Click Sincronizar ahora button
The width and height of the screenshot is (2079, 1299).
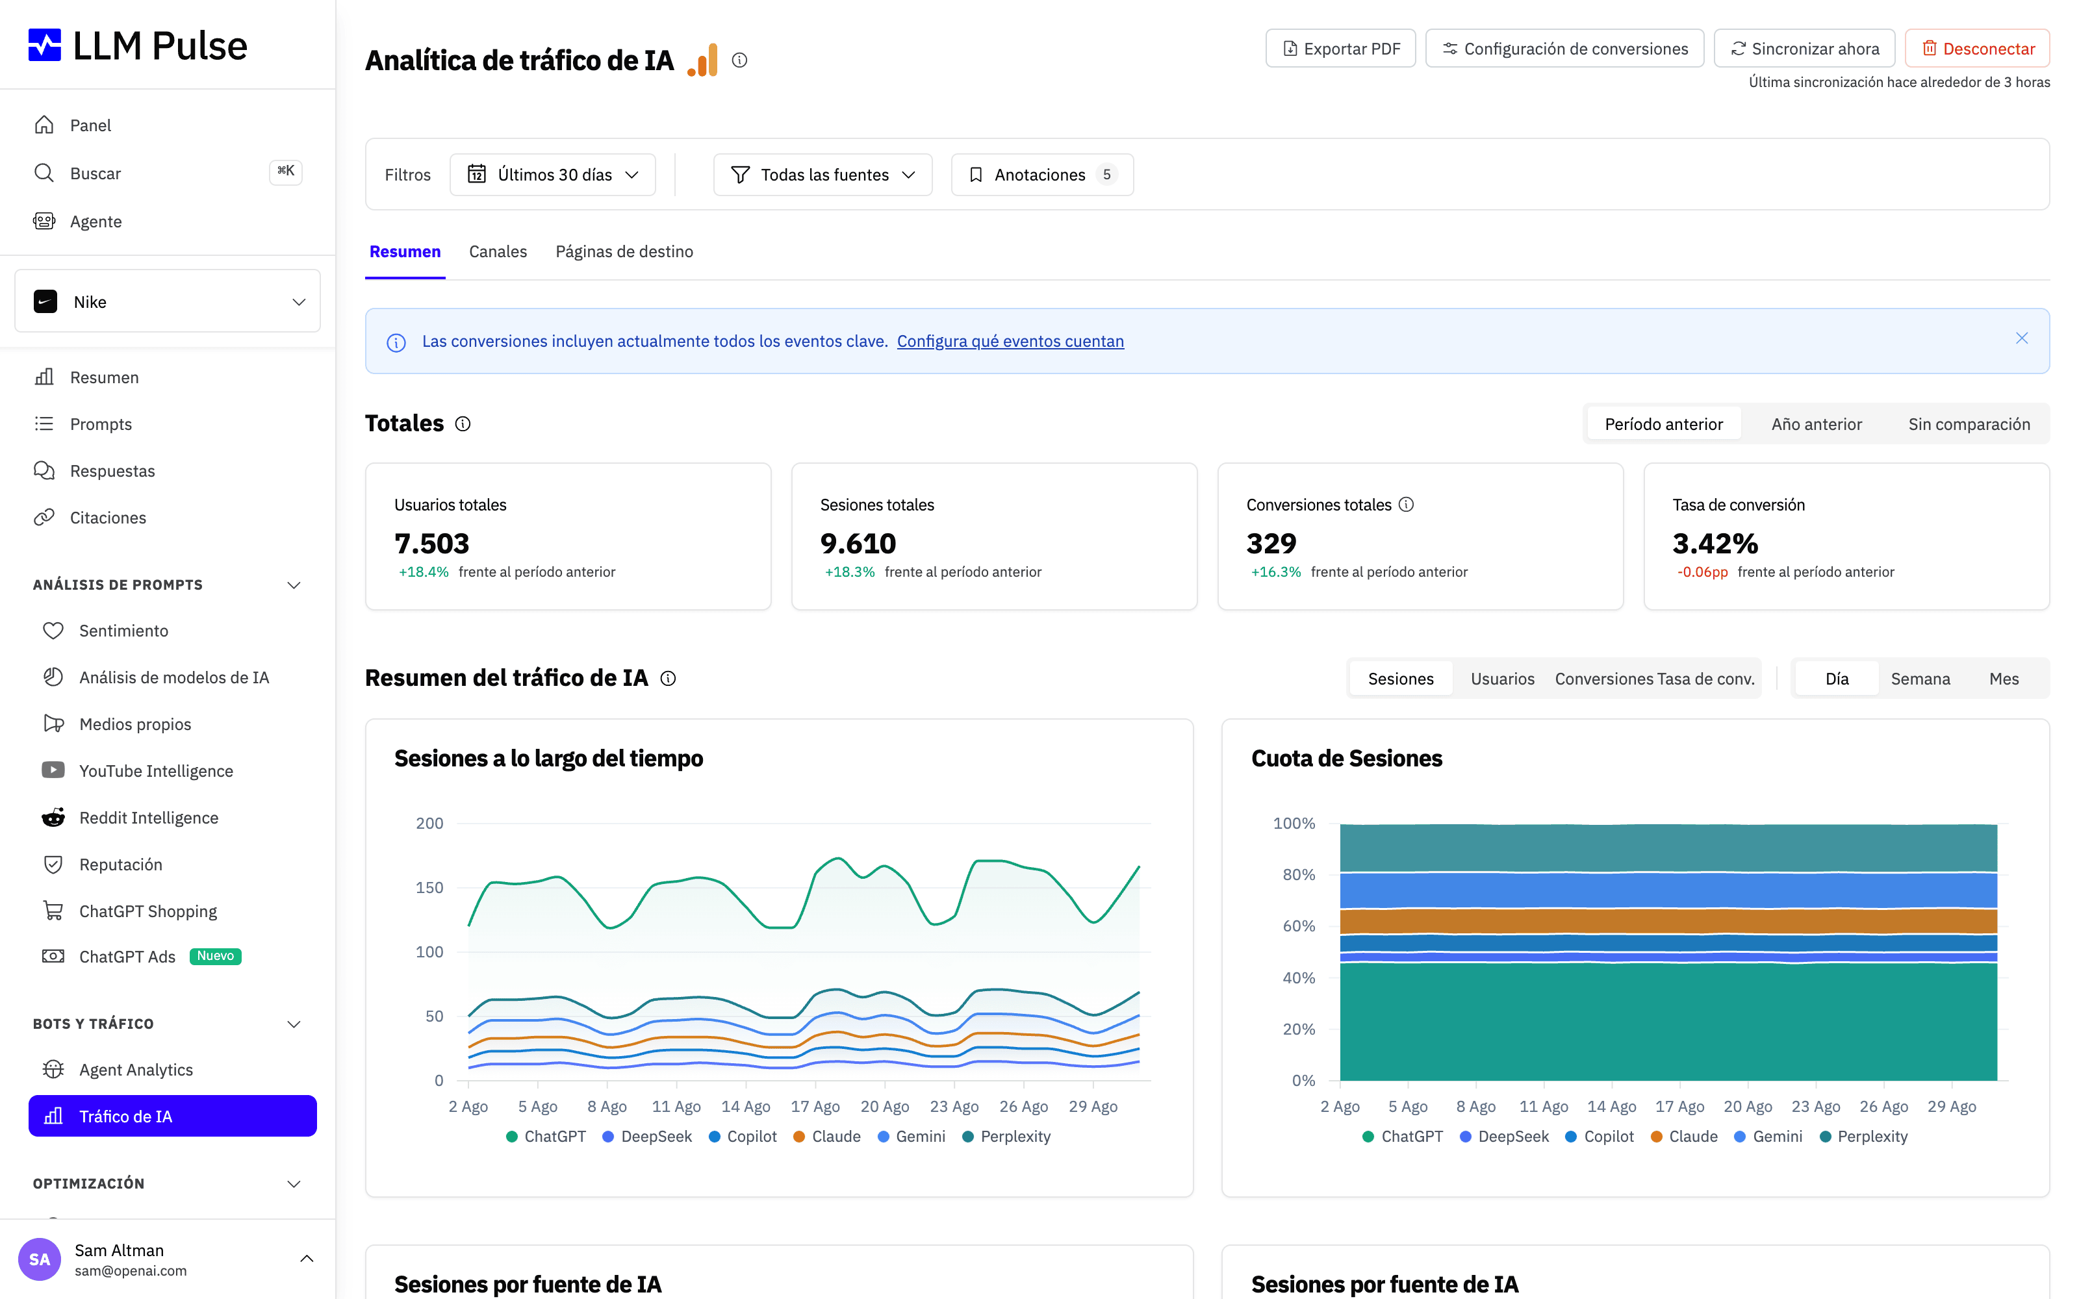click(x=1804, y=48)
